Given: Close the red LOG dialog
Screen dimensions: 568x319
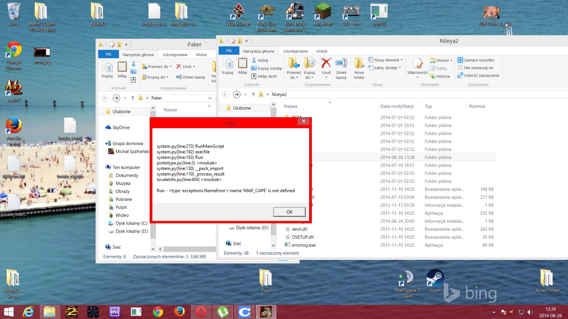Looking at the screenshot, I should [304, 121].
